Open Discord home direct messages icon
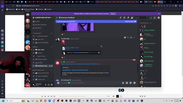The width and height of the screenshot is (183, 103). (x=28, y=15)
